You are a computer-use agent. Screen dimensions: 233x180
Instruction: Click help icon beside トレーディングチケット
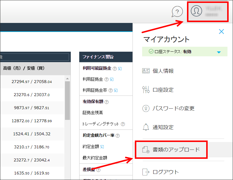point(123,124)
